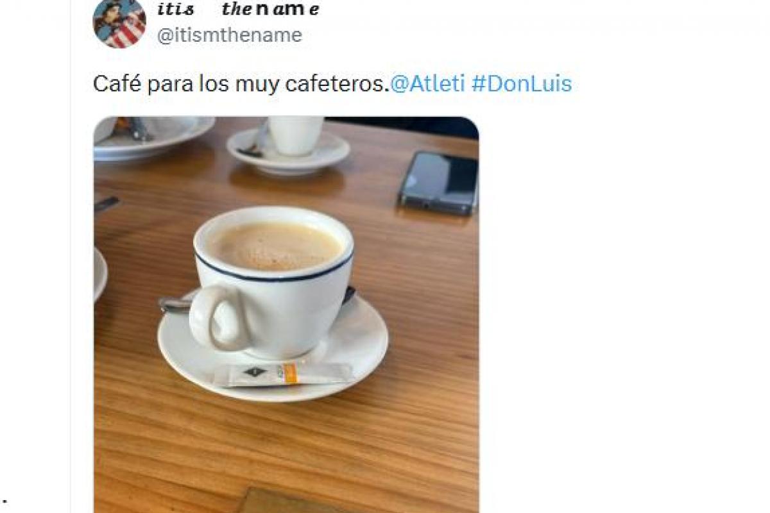Click the white handle of the coffee cup
This screenshot has width=770, height=513.
pos(216,318)
